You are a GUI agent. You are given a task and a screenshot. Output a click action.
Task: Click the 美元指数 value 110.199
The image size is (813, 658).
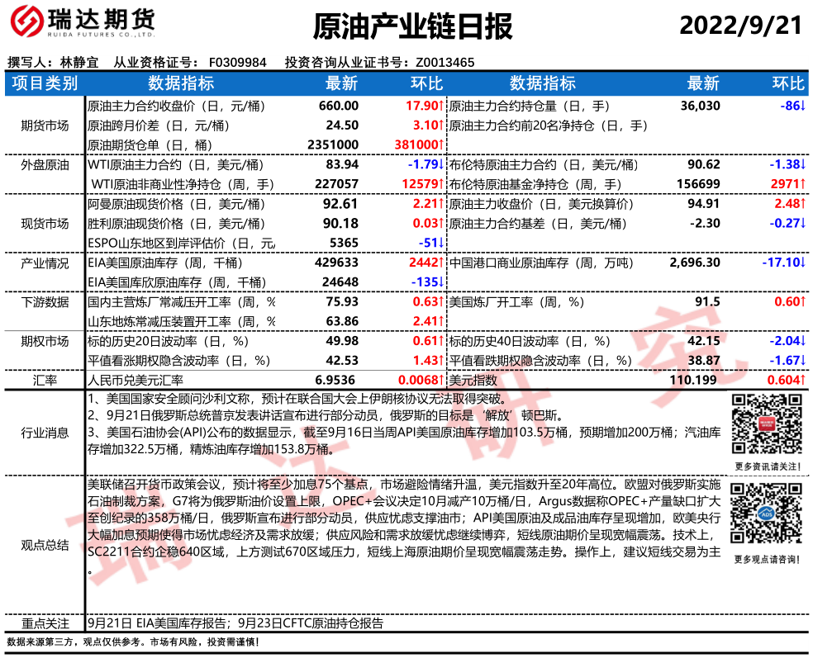click(x=697, y=380)
